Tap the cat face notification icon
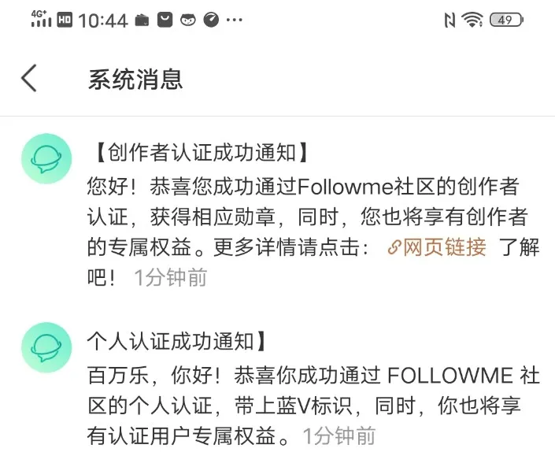 pyautogui.click(x=188, y=20)
